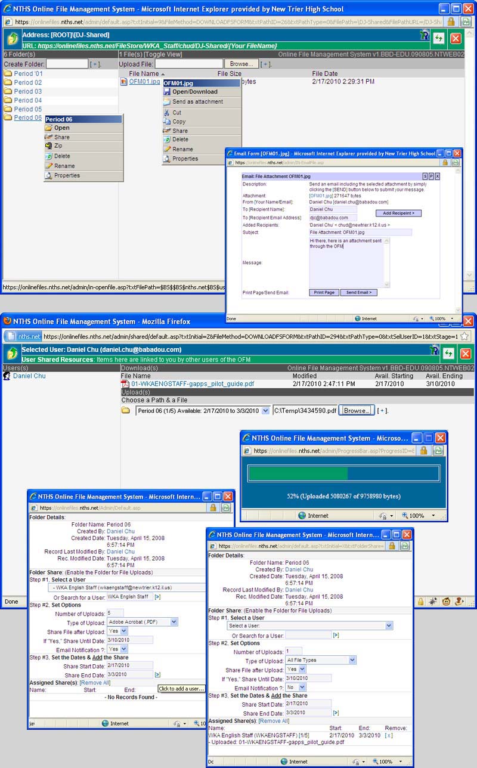The height and width of the screenshot is (768, 477).
Task: Click the Period 03 folder icon
Action: click(8, 92)
